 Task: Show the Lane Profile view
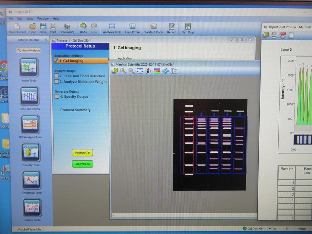pyautogui.click(x=132, y=28)
